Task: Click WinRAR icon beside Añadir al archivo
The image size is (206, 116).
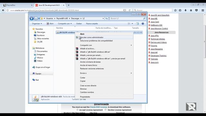Action: 77,49
